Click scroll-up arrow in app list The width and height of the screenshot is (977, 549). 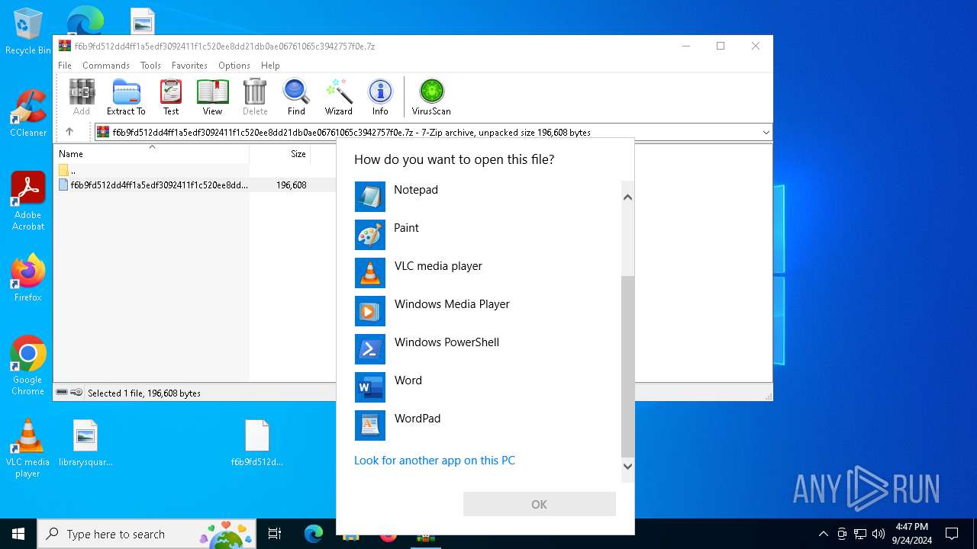(x=627, y=197)
